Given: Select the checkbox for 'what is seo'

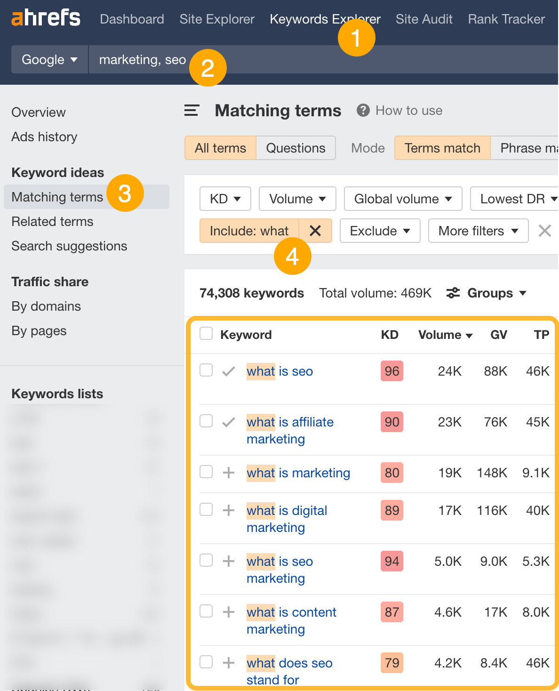Looking at the screenshot, I should point(206,370).
